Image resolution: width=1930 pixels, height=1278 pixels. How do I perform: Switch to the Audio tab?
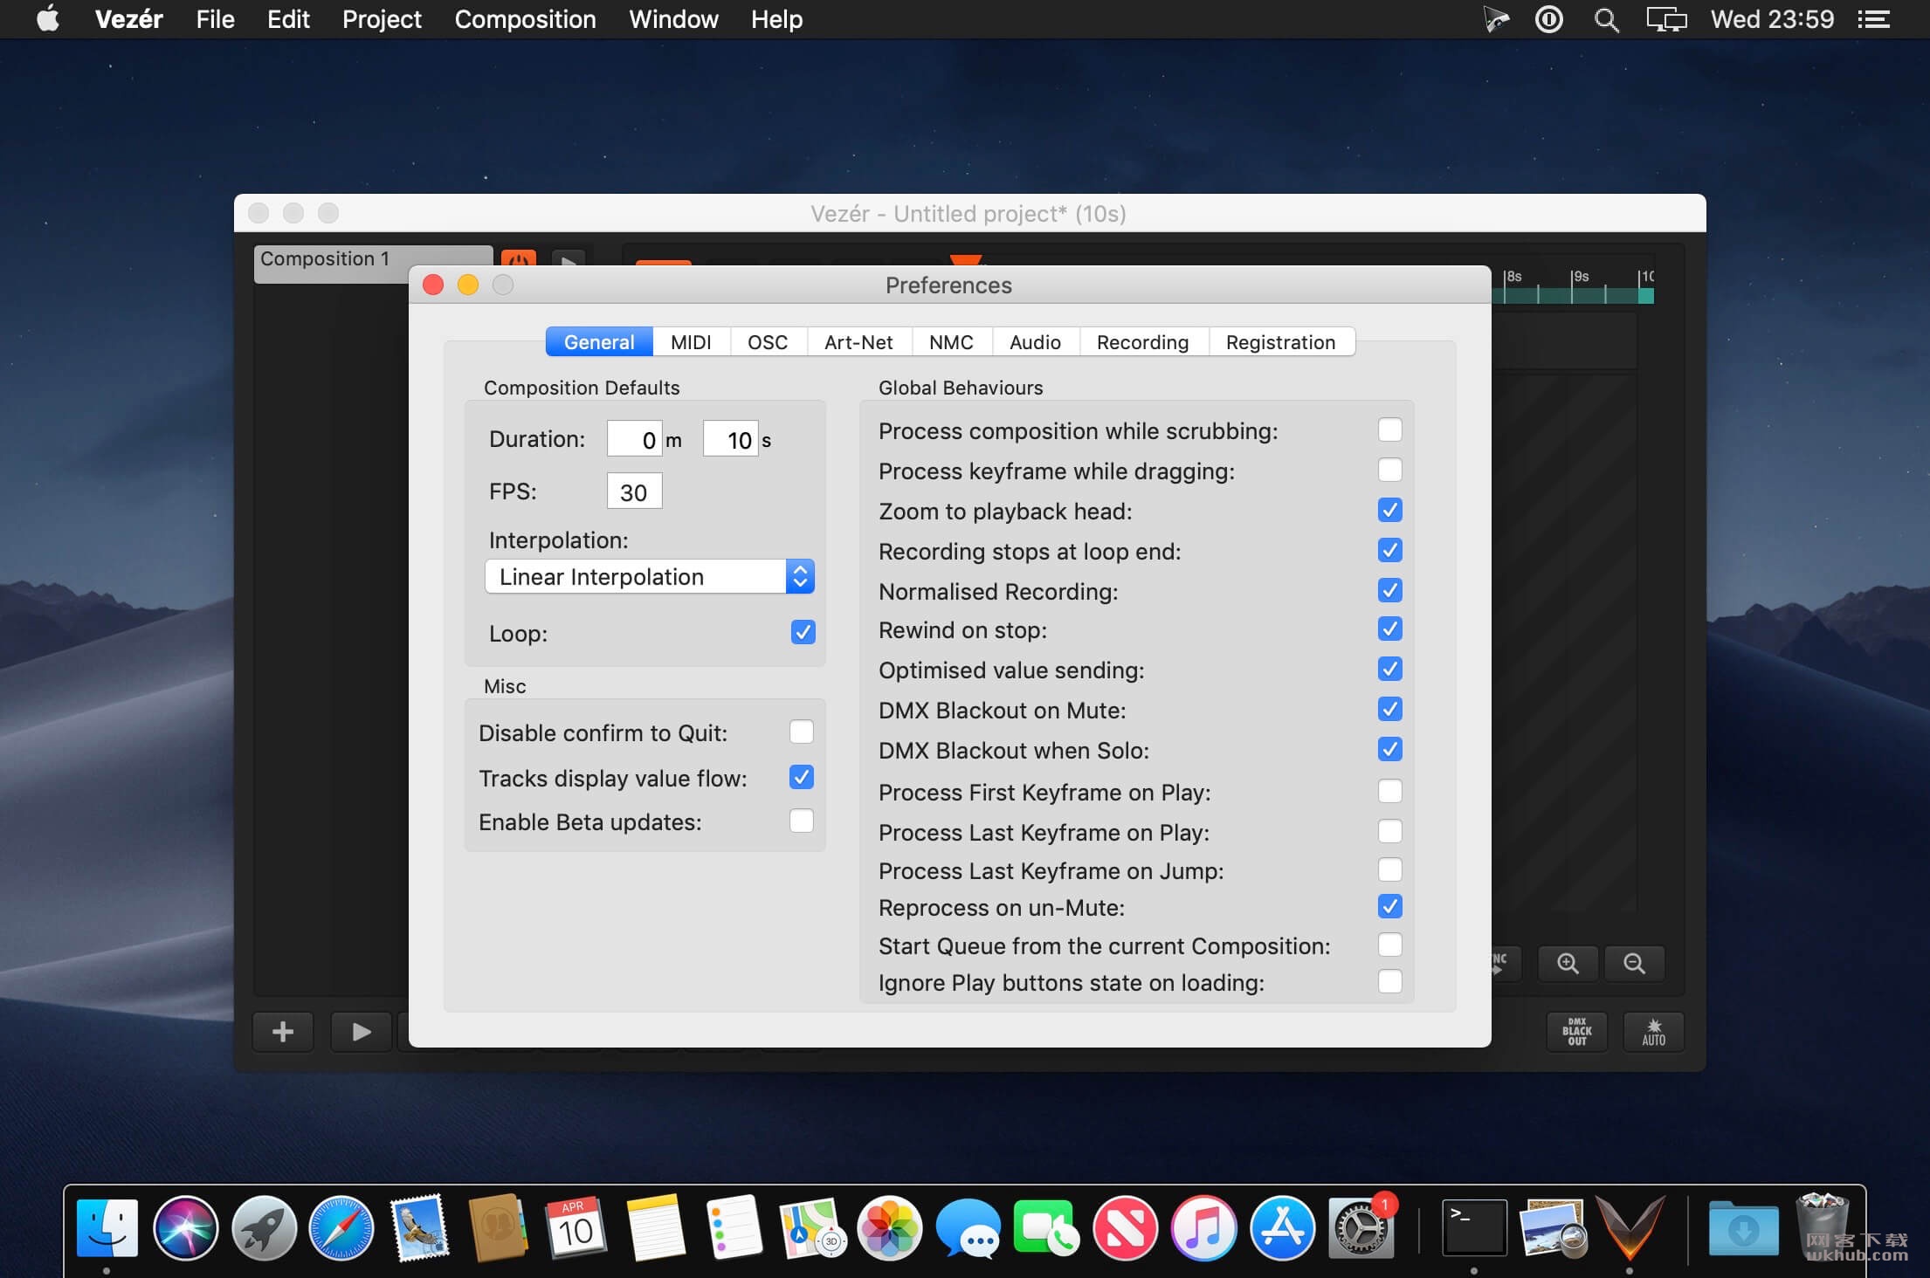(x=1035, y=342)
